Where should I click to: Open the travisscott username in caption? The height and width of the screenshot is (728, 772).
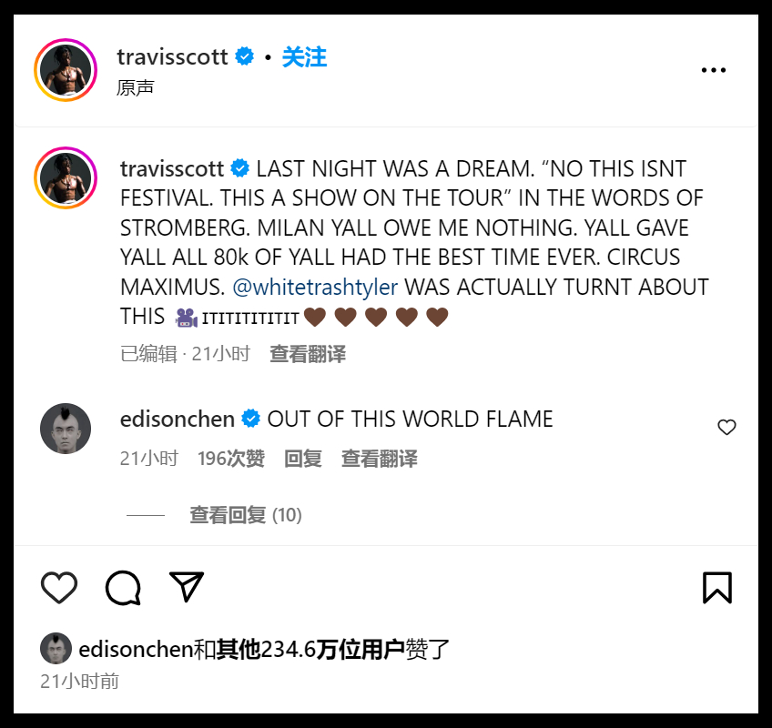172,169
